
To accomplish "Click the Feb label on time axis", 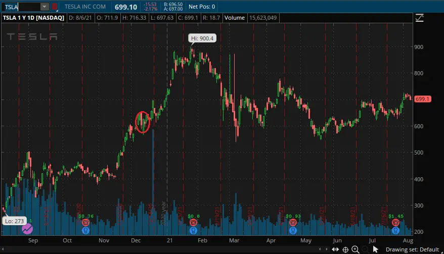I will 202,240.
